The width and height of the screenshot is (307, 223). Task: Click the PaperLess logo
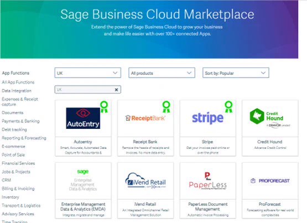[207, 181]
